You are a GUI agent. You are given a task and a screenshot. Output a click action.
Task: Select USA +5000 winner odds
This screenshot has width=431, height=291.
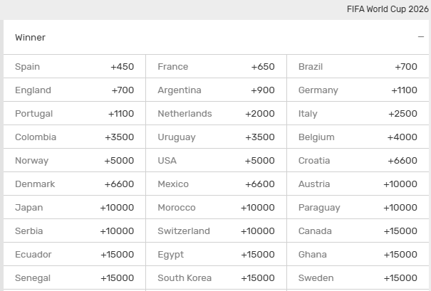tap(216, 161)
